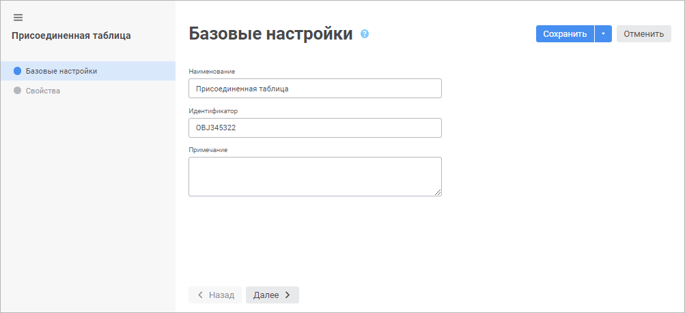Screen dimensions: 685x313
Task: Click the Идентификатор field label
Action: click(x=213, y=110)
